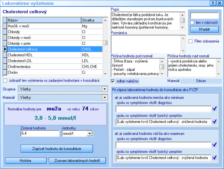Click the search text field above Hľadať

204,15
